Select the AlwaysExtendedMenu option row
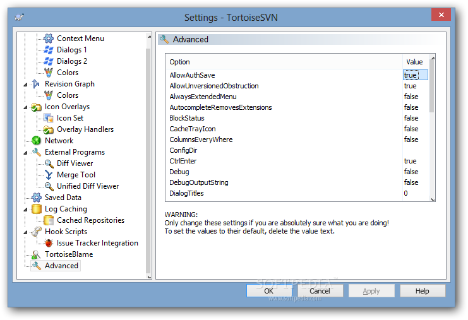This screenshot has width=468, height=320. click(x=297, y=97)
